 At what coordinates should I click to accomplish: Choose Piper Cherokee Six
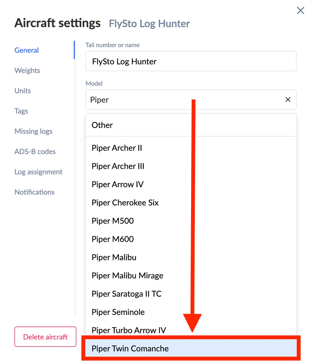pyautogui.click(x=191, y=203)
